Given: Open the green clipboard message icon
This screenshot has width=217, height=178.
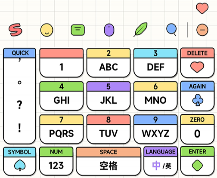Looking at the screenshot, I should (78, 30).
